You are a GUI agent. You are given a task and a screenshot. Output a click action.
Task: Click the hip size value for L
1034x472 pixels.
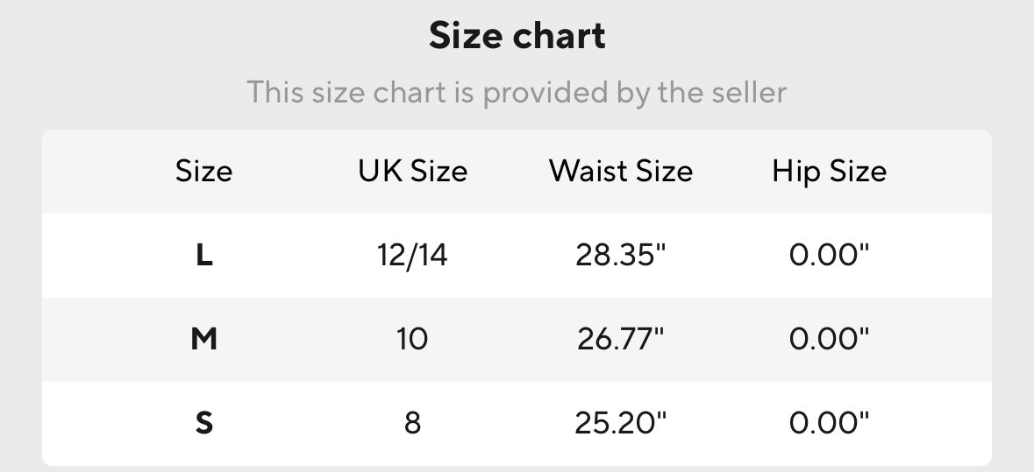click(x=829, y=256)
